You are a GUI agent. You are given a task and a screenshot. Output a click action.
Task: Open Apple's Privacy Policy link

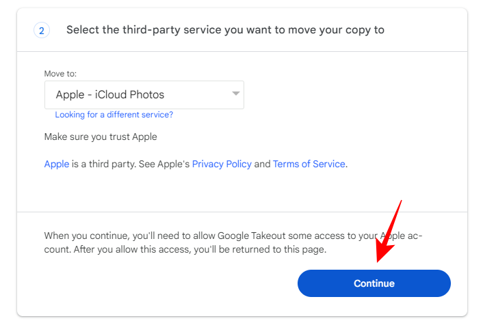click(222, 164)
